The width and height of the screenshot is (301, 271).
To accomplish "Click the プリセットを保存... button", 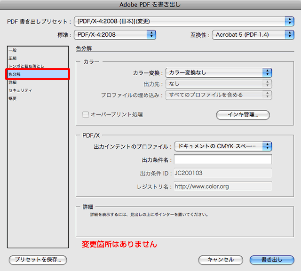I will tap(38, 260).
